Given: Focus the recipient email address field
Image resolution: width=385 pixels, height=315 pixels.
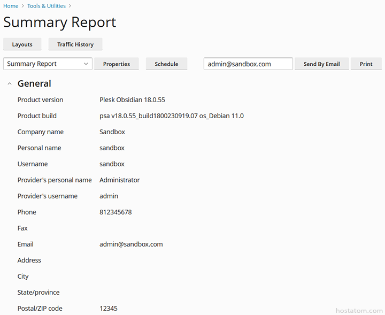Looking at the screenshot, I should [x=248, y=64].
